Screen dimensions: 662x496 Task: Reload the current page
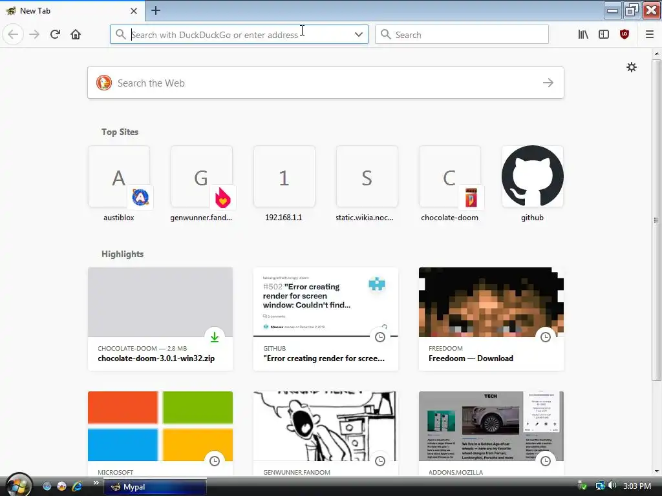(56, 34)
